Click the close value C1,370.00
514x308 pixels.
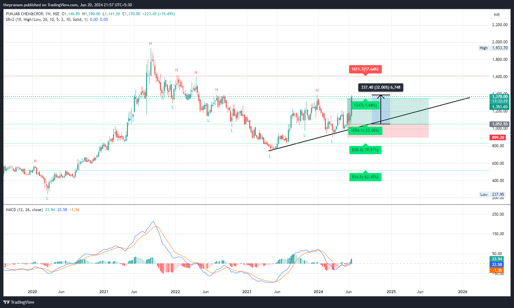click(131, 14)
